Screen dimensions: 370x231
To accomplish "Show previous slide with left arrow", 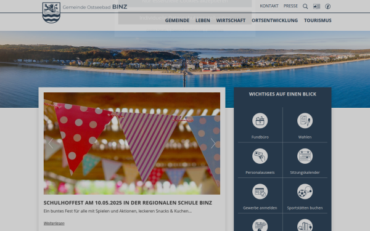I will click(x=51, y=144).
